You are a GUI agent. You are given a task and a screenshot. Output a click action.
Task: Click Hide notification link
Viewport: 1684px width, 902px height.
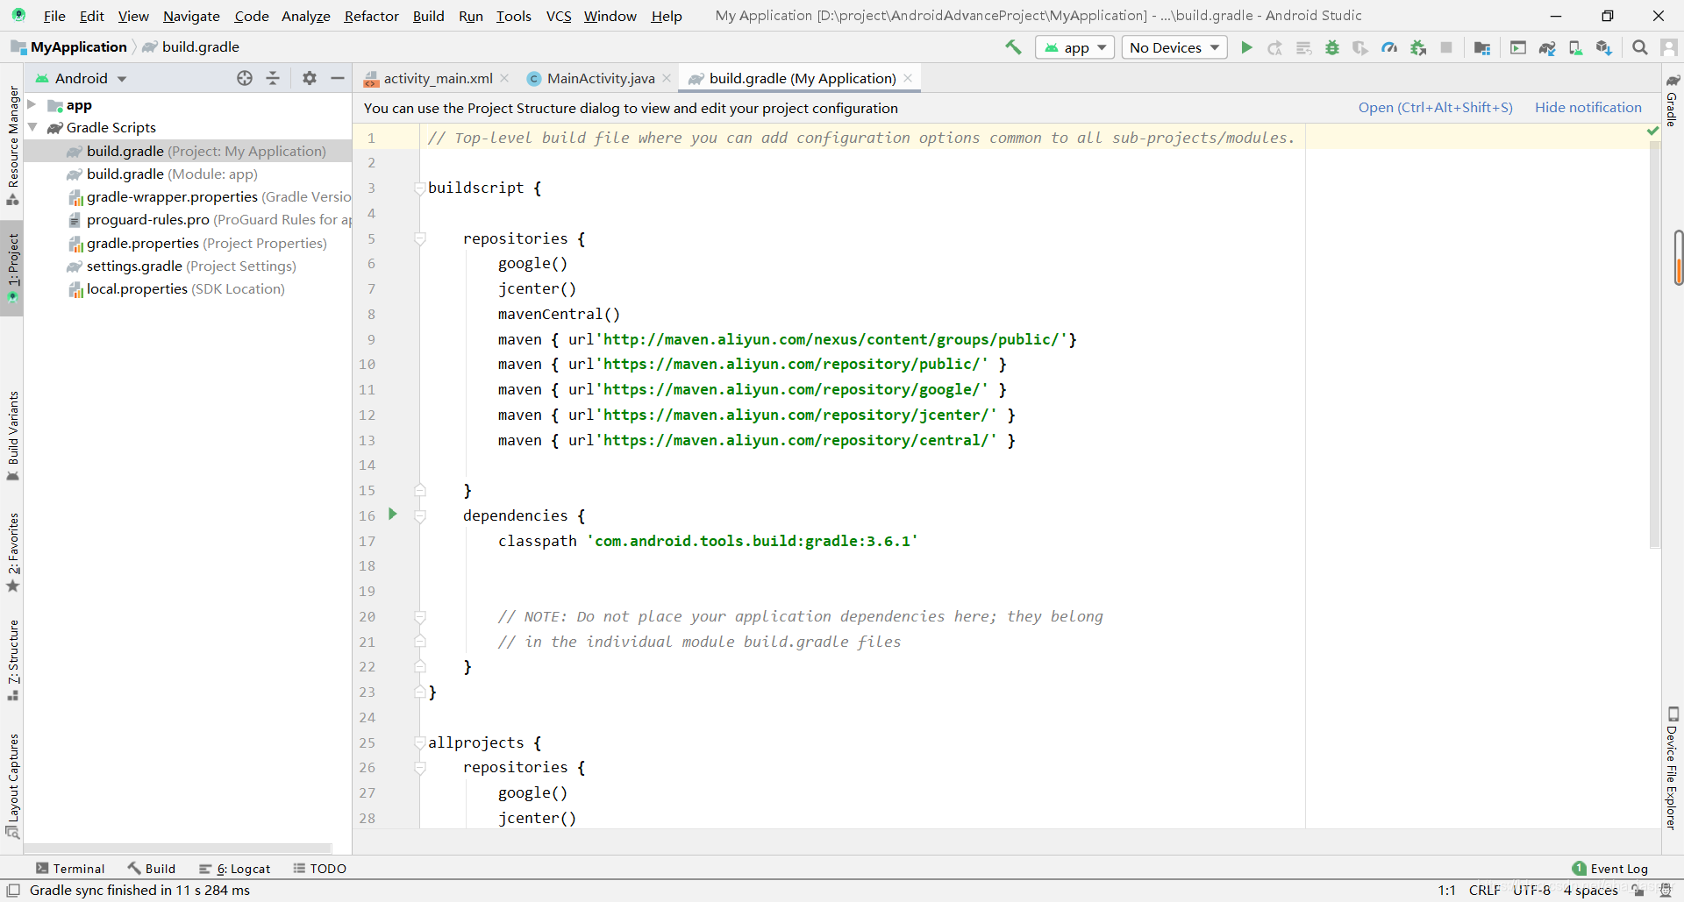pos(1588,107)
